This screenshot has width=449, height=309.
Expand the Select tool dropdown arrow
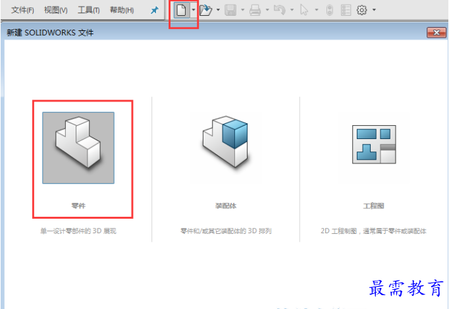point(317,10)
